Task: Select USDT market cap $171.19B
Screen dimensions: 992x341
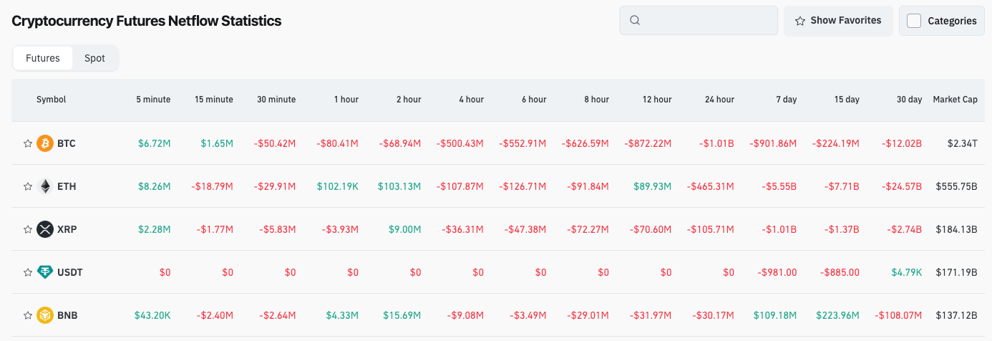Action: tap(958, 272)
